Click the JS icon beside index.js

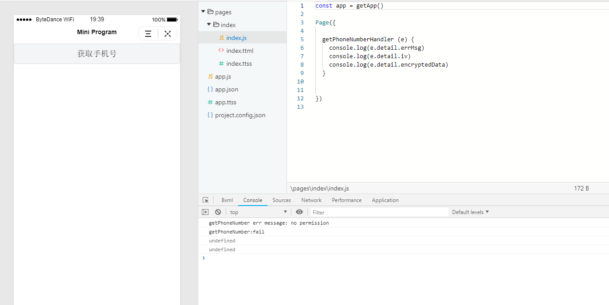click(x=221, y=38)
